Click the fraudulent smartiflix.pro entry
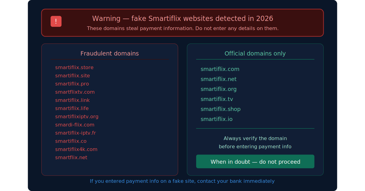 (x=72, y=84)
